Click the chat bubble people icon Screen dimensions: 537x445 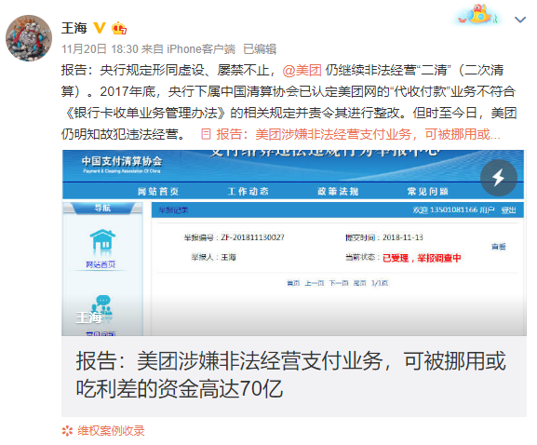tap(102, 304)
